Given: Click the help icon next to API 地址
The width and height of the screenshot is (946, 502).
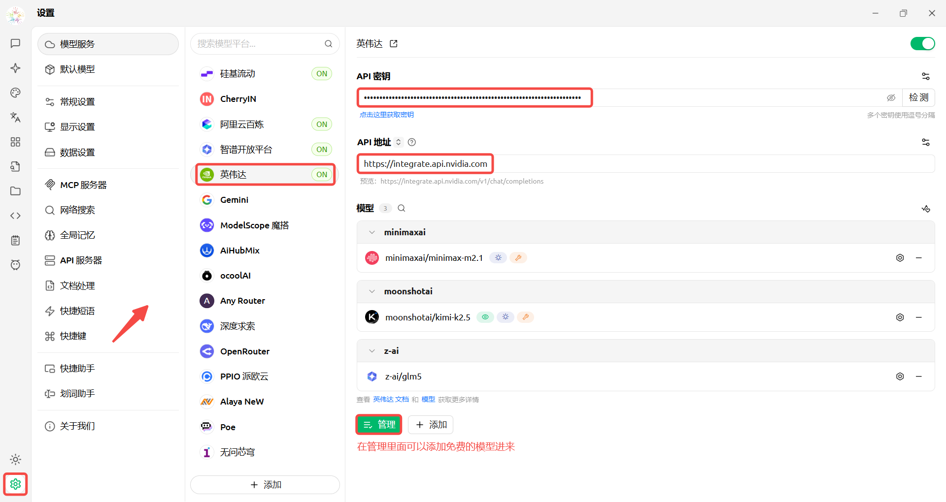Looking at the screenshot, I should (x=412, y=142).
